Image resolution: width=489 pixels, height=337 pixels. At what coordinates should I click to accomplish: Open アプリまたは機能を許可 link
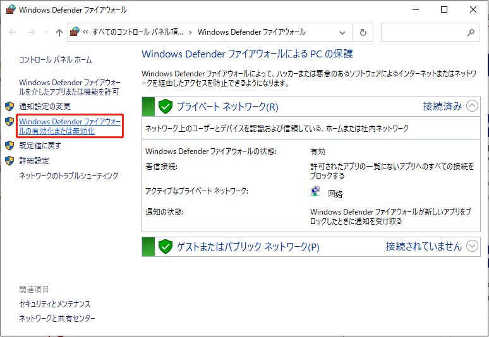pyautogui.click(x=69, y=87)
